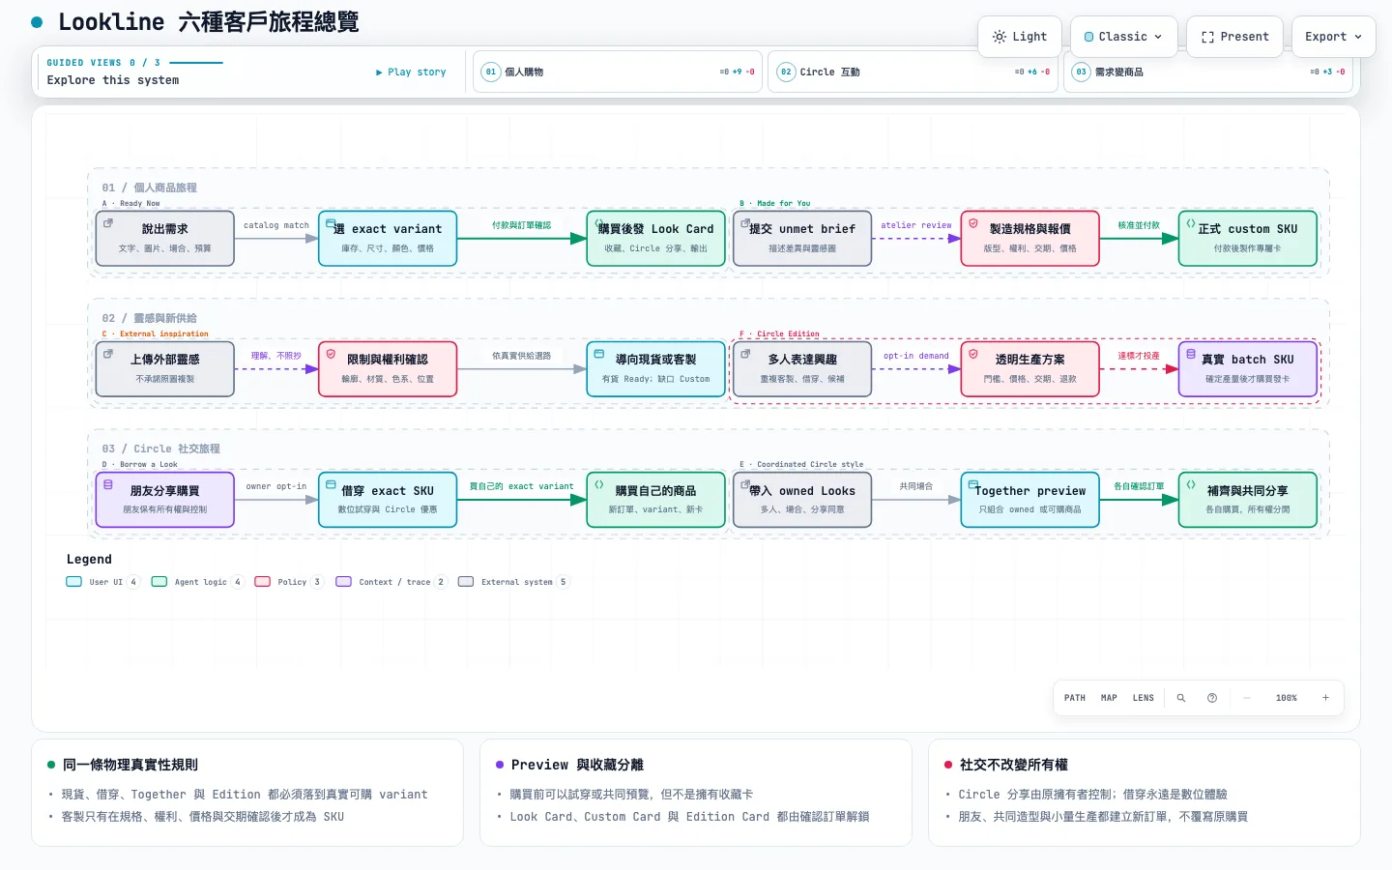Click external icon on 上傳外部靈感 node
The image size is (1392, 870).
108,354
